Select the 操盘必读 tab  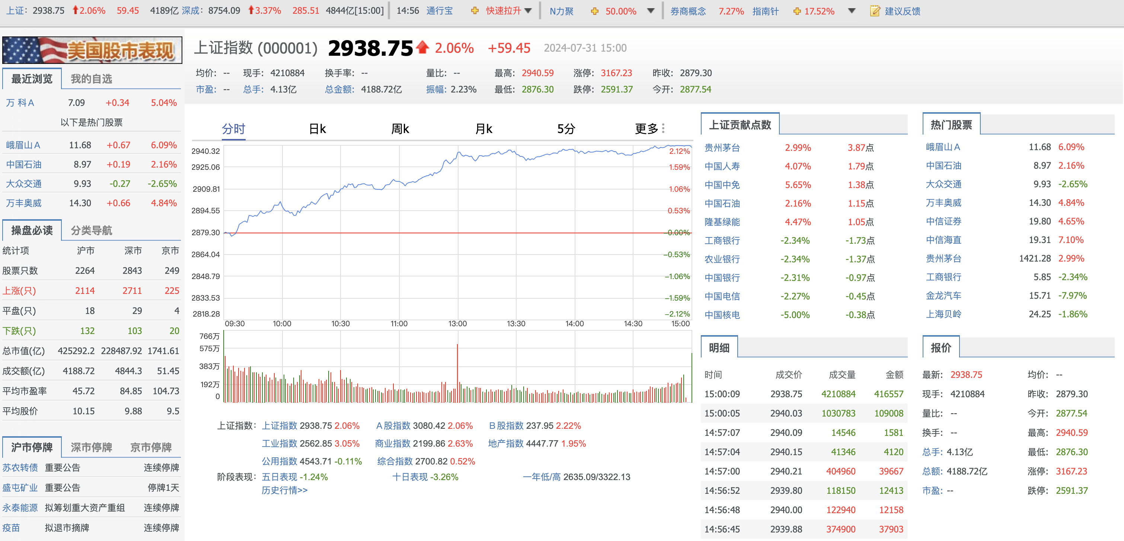[32, 230]
